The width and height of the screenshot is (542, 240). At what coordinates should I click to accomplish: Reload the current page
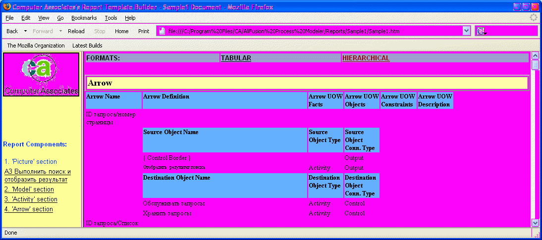76,31
